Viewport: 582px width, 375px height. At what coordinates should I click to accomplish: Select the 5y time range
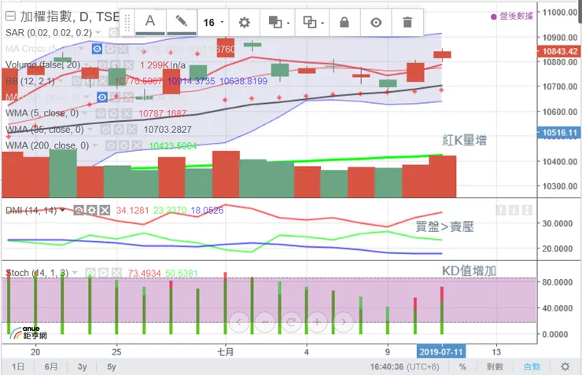112,367
